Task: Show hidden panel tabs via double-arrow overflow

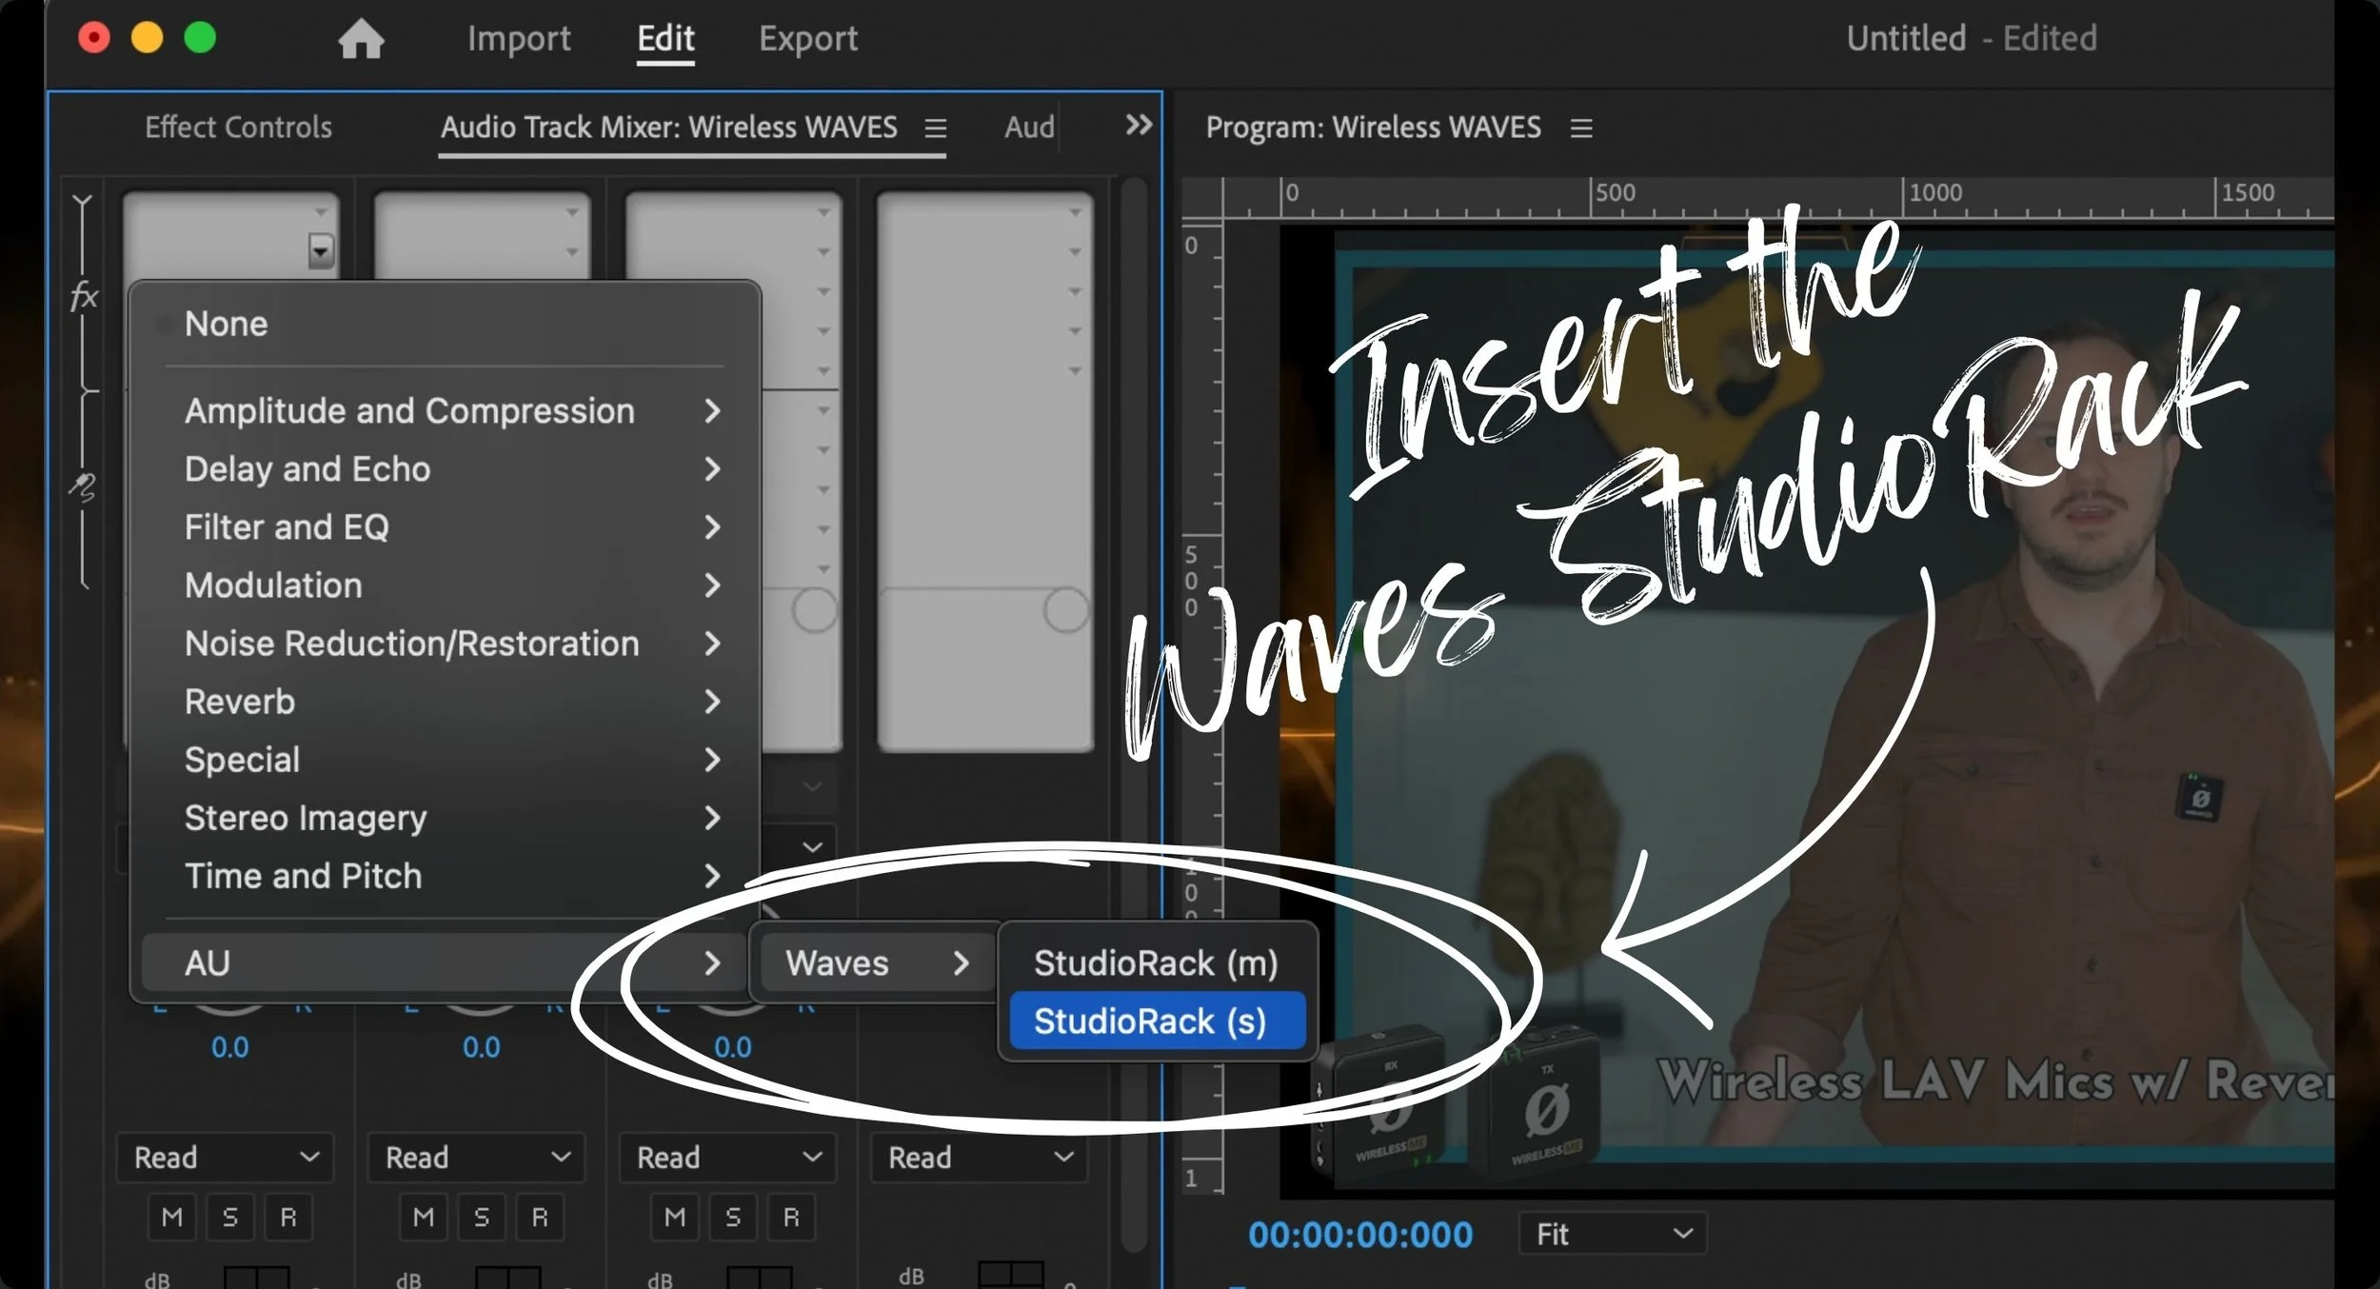Action: [1139, 125]
